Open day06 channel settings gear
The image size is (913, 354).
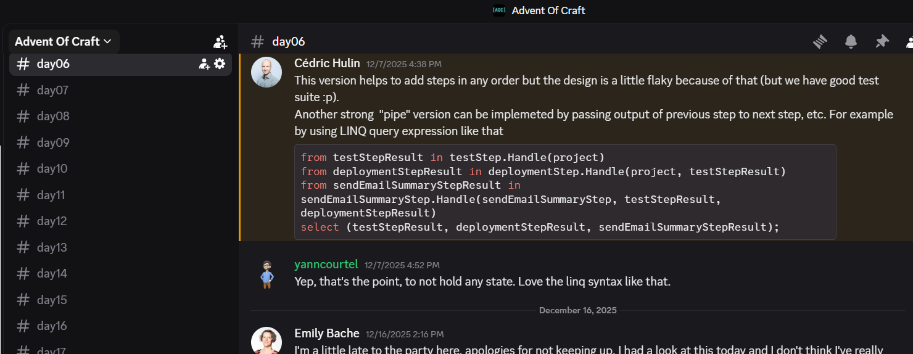pos(220,64)
